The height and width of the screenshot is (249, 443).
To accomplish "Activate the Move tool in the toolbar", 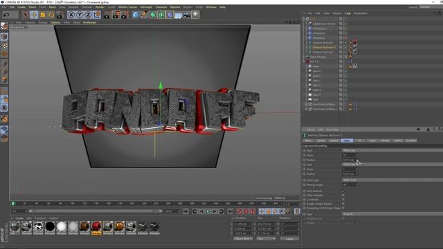I will [x=34, y=15].
